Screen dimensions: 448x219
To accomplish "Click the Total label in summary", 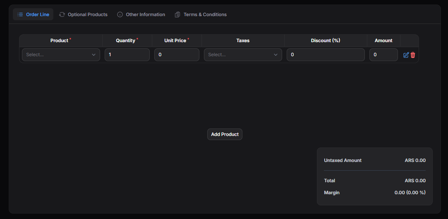I will 329,181.
